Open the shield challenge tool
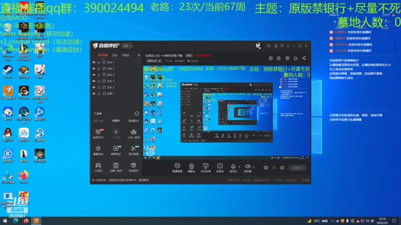The image size is (401, 225). (x=98, y=150)
